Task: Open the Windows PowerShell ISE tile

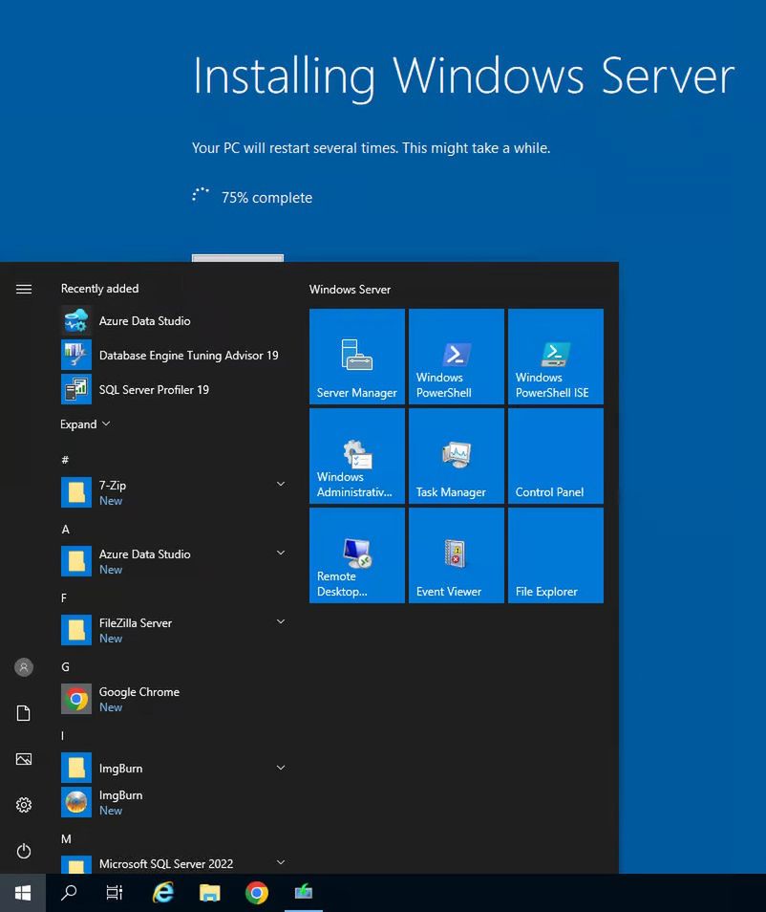Action: click(556, 357)
